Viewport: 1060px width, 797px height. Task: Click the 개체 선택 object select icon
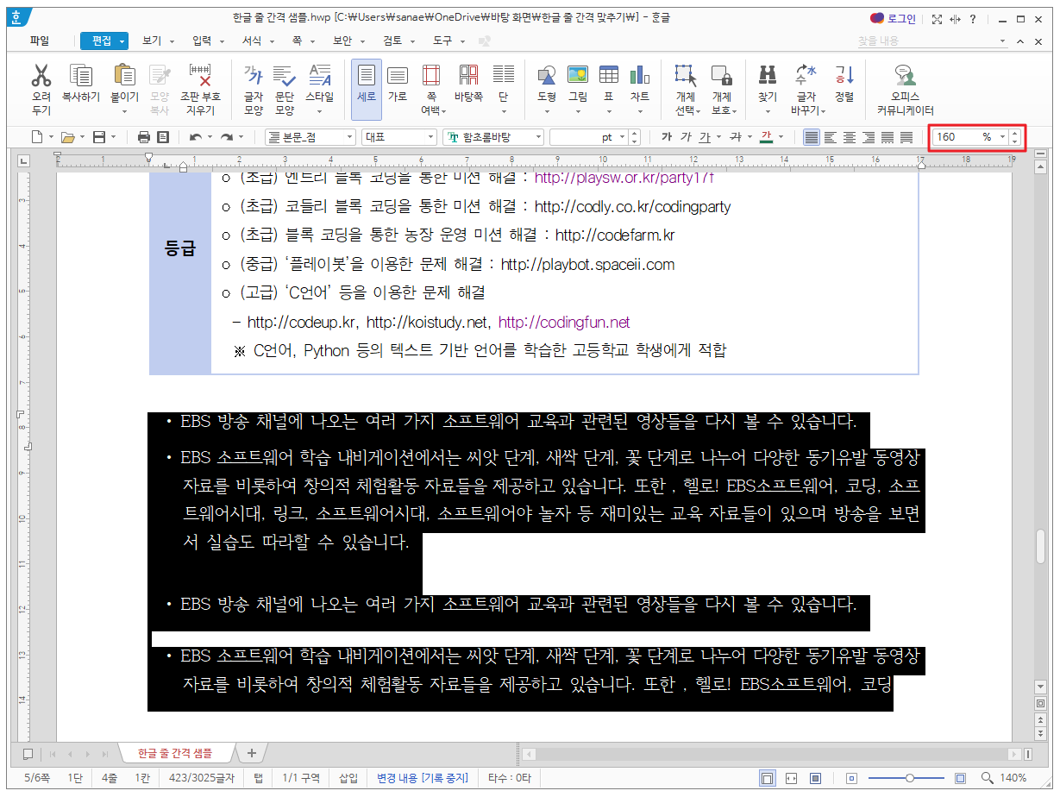tap(685, 77)
